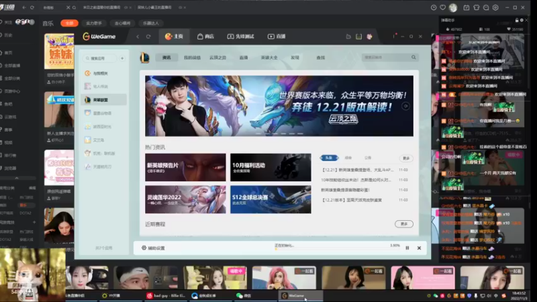
Task: Cancel the initialization with X
Action: [419, 248]
